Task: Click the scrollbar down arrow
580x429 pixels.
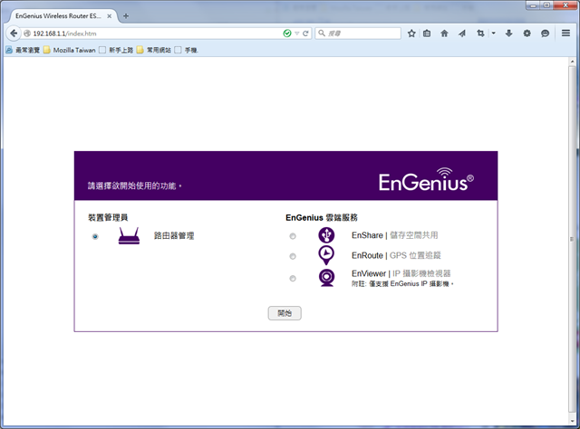Action: click(x=572, y=421)
